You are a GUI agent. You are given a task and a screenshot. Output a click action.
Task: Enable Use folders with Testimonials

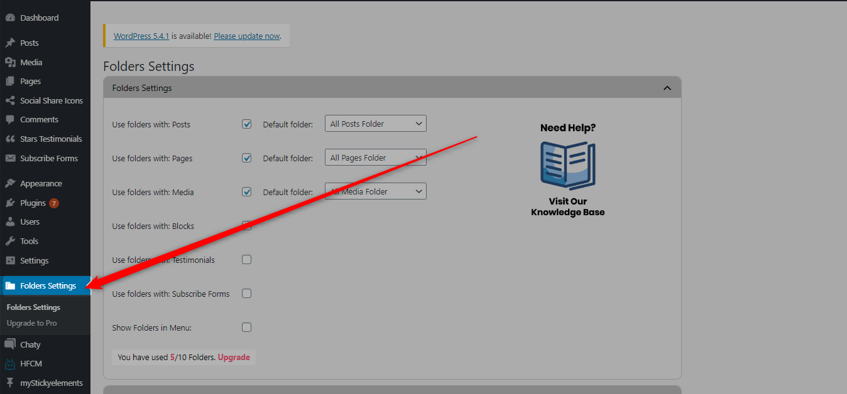click(247, 259)
